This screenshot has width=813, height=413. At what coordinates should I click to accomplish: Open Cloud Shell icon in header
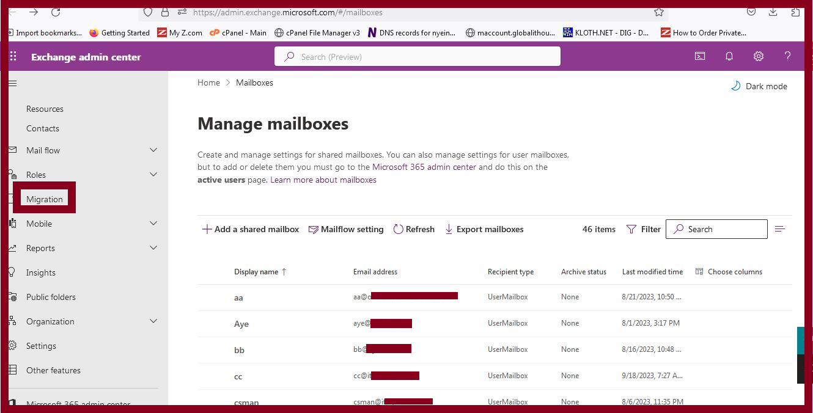tap(700, 56)
